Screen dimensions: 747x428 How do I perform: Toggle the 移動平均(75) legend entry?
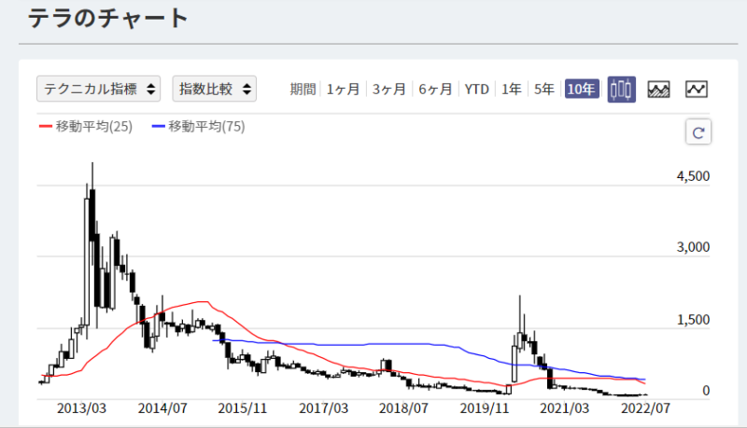198,127
